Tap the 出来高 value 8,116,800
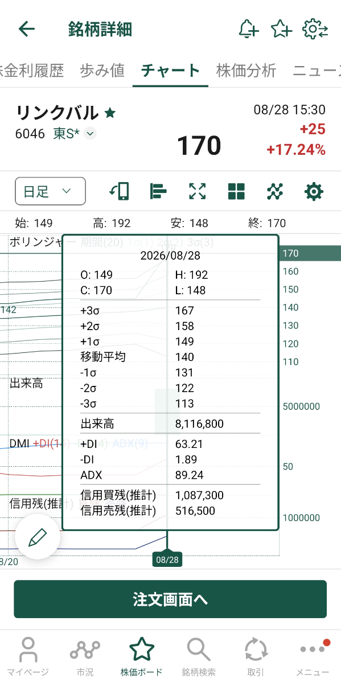This screenshot has height=683, width=341. point(199,424)
